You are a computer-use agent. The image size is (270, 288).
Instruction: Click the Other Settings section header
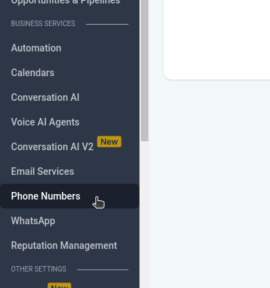[38, 269]
